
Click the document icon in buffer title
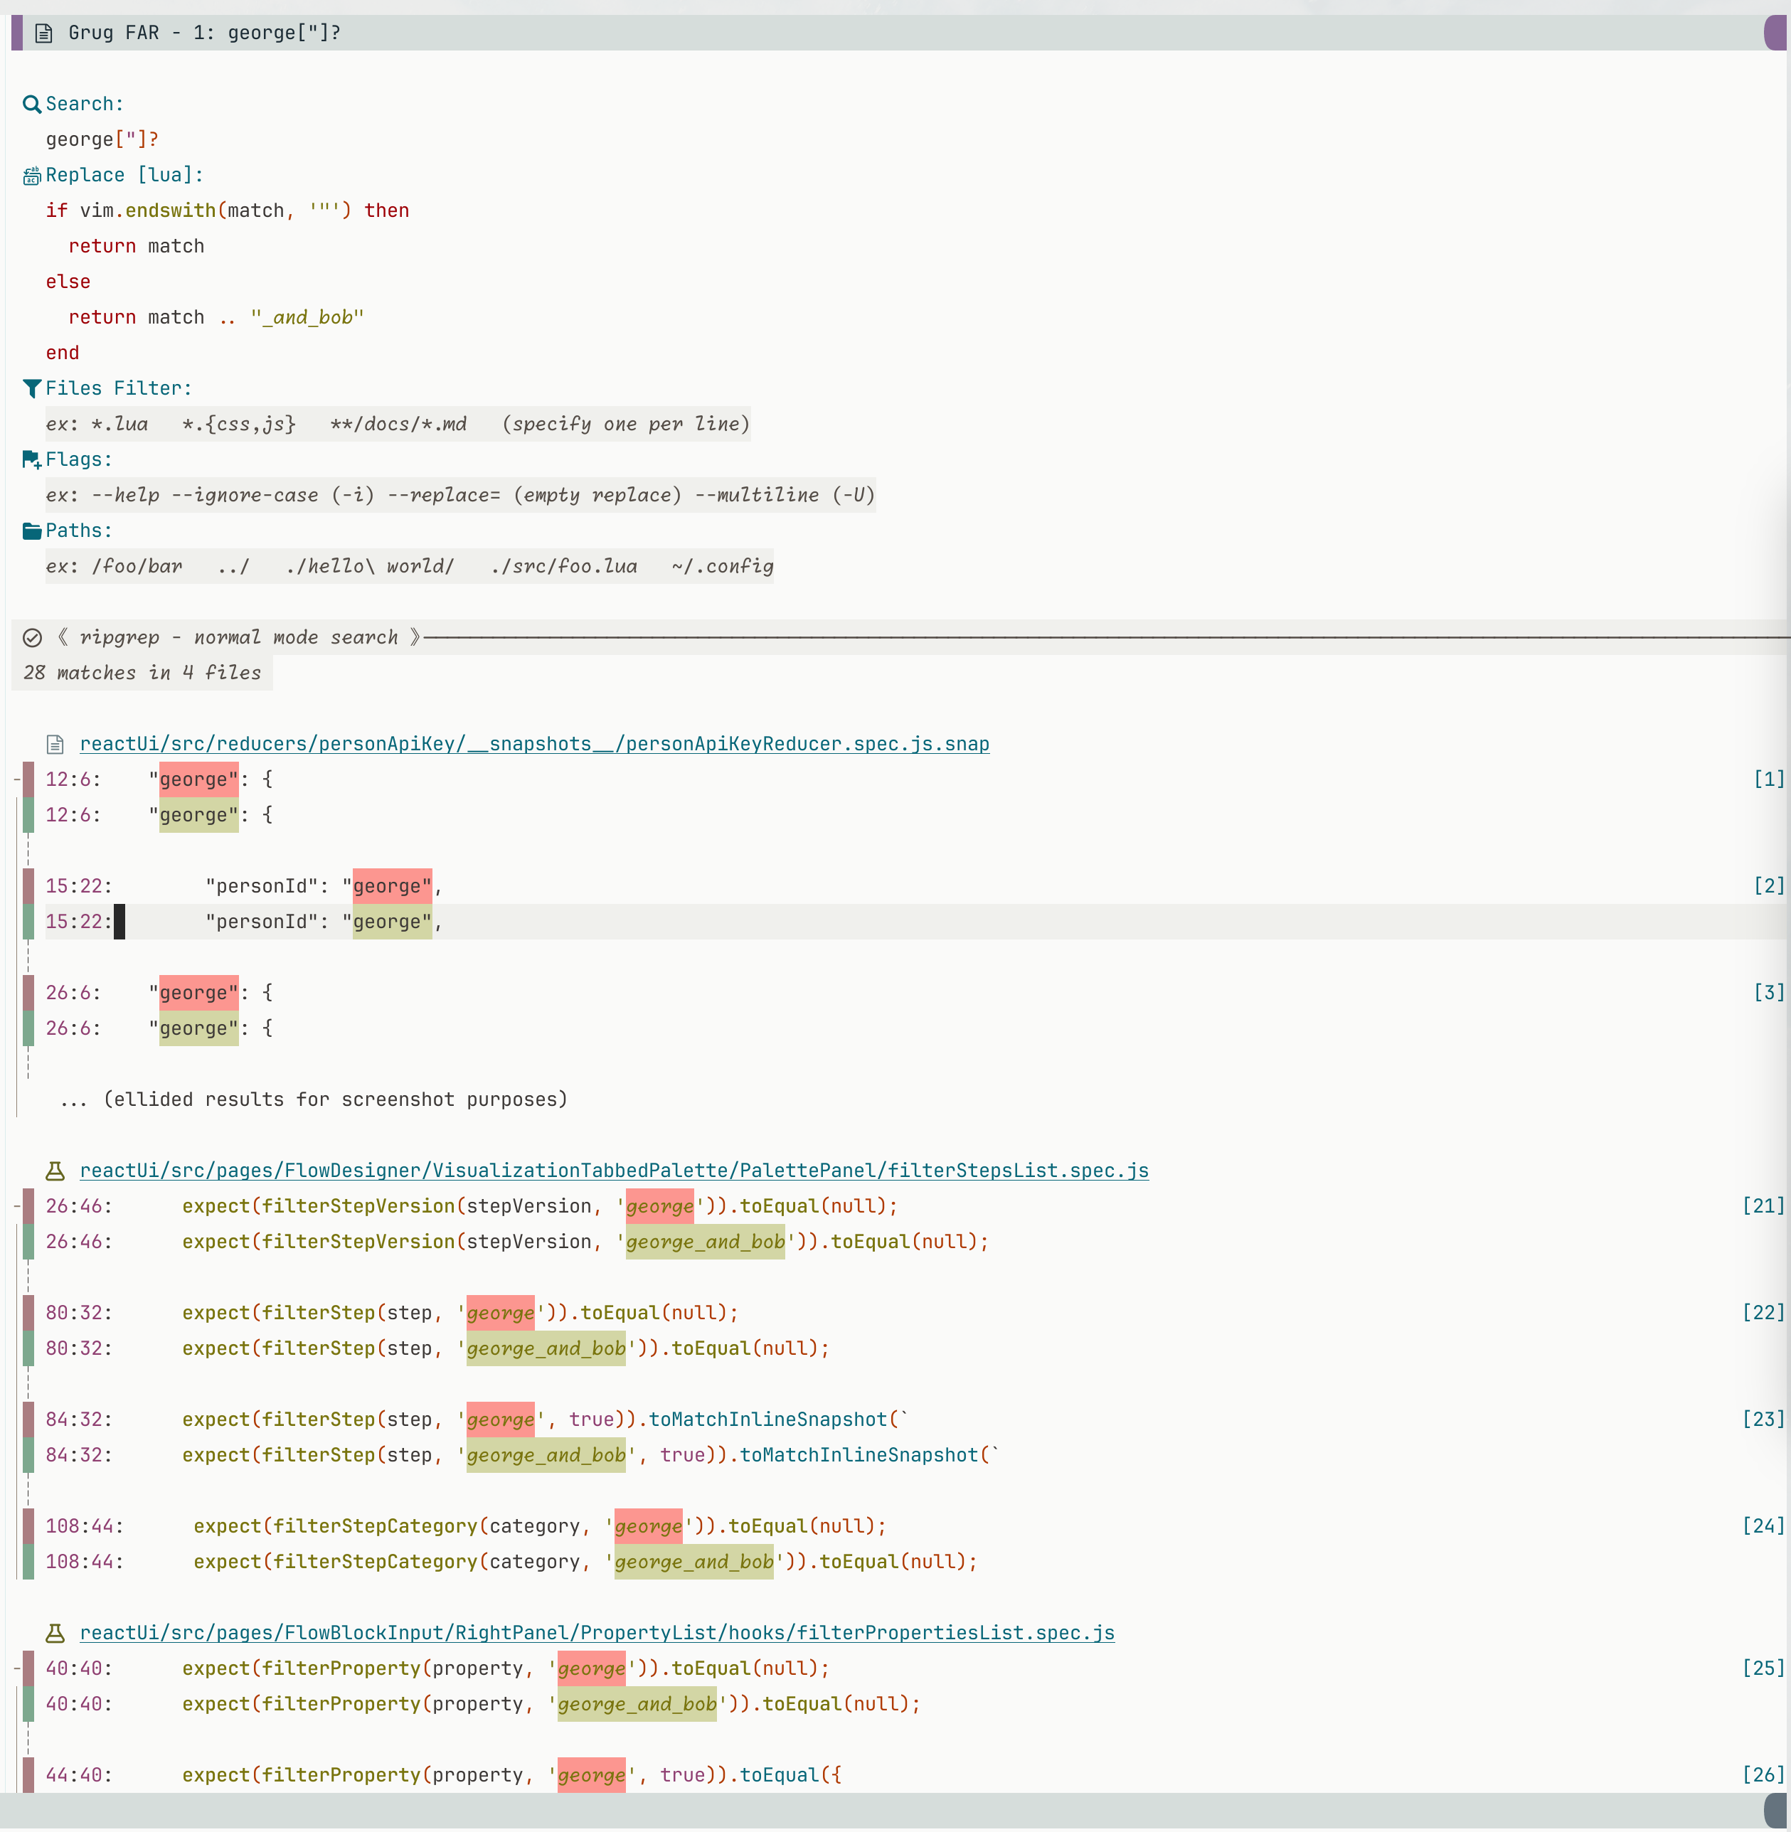point(43,34)
